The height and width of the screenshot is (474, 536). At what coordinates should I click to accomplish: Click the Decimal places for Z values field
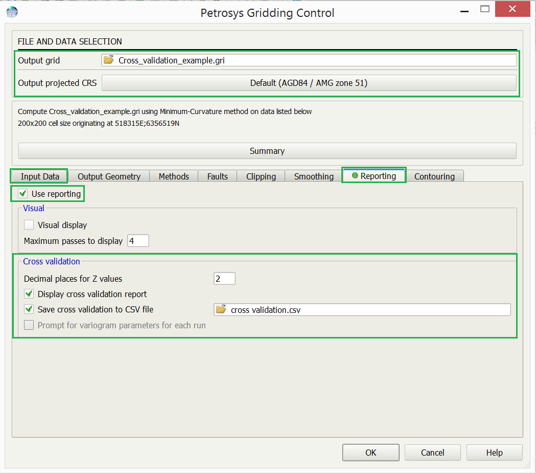pyautogui.click(x=224, y=279)
